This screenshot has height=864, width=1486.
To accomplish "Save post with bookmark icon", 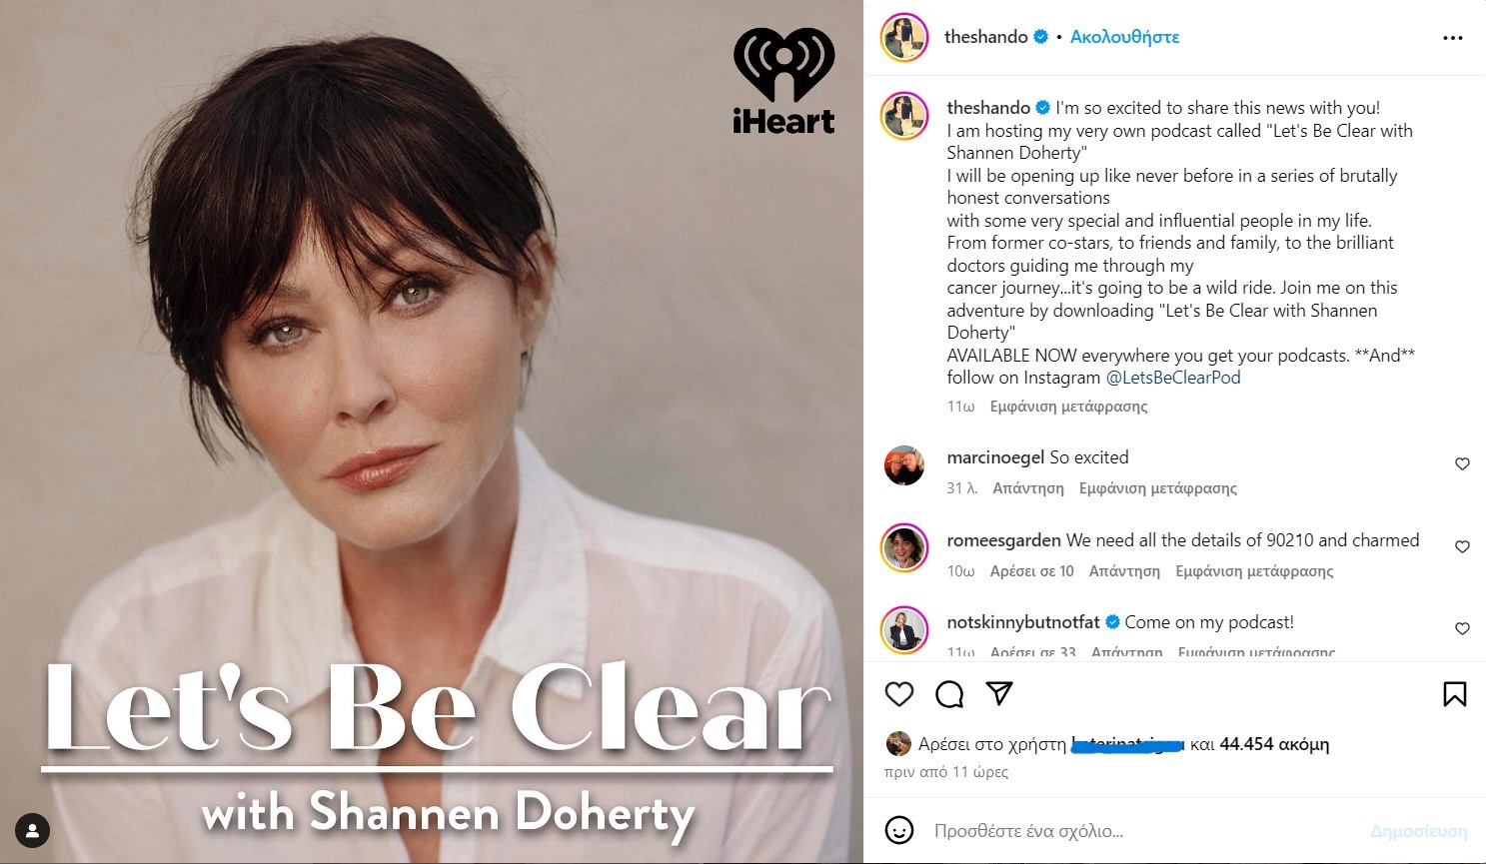I will 1455,694.
